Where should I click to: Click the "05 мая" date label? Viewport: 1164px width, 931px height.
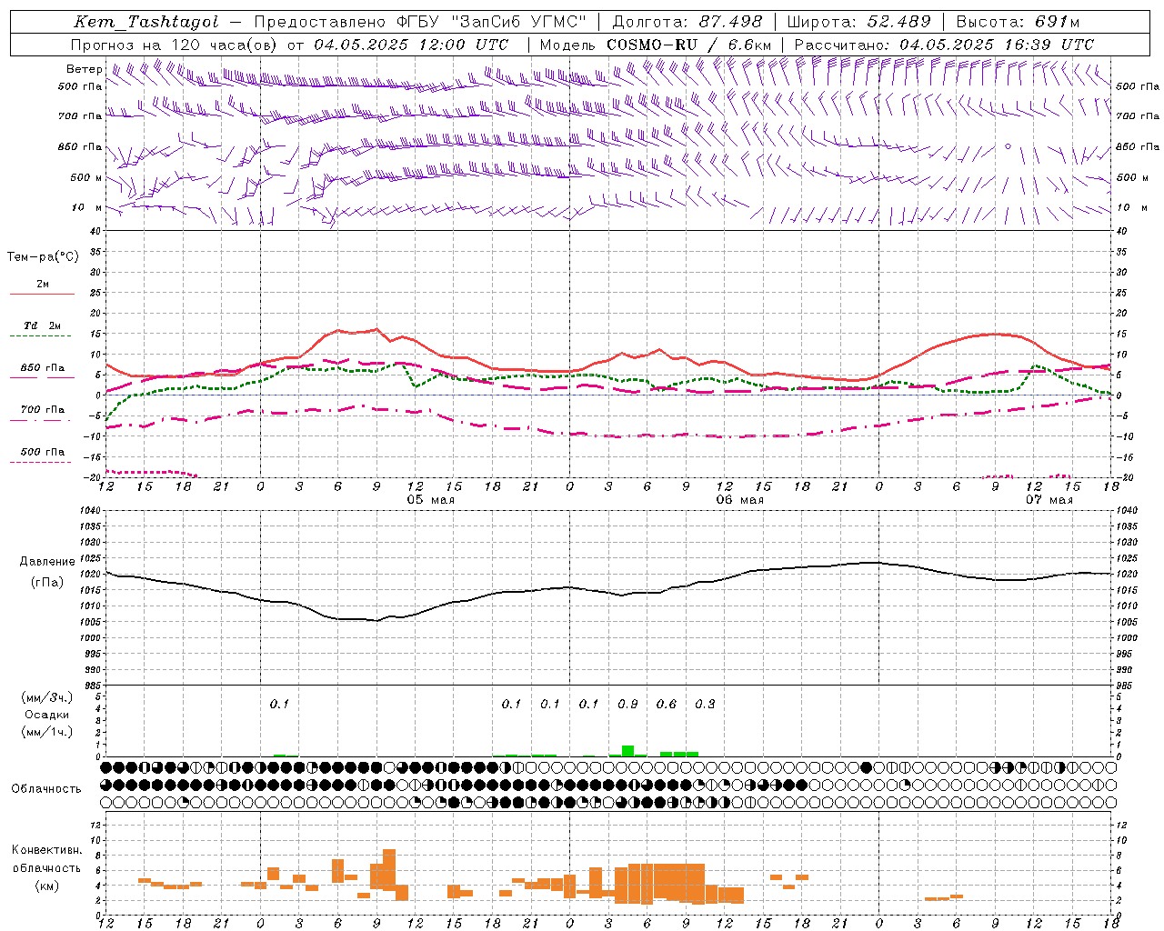pyautogui.click(x=430, y=500)
